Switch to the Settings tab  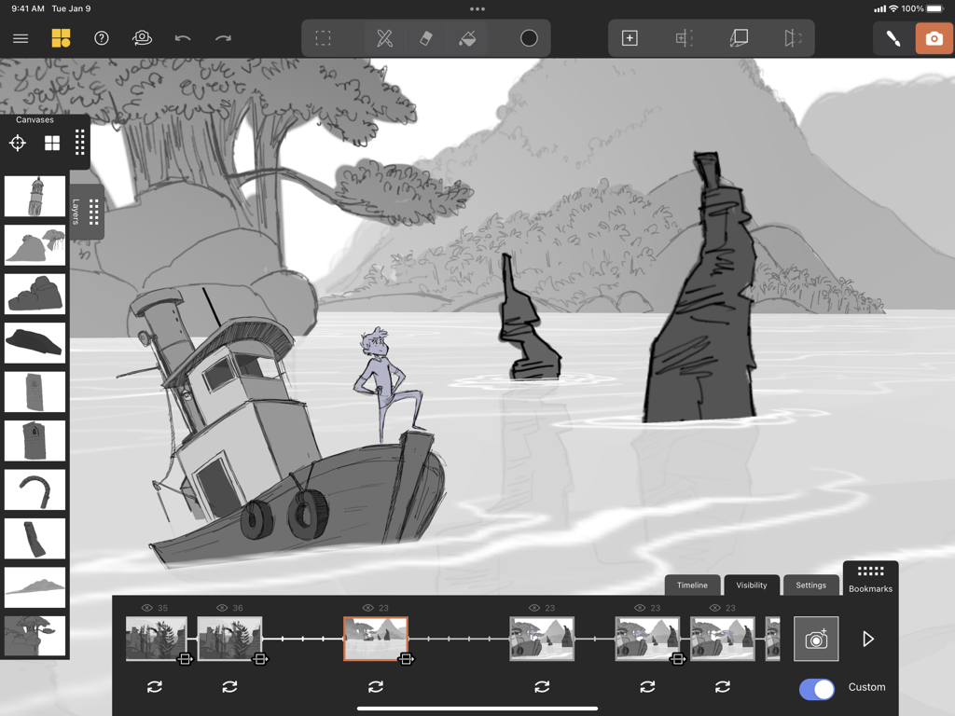tap(810, 585)
